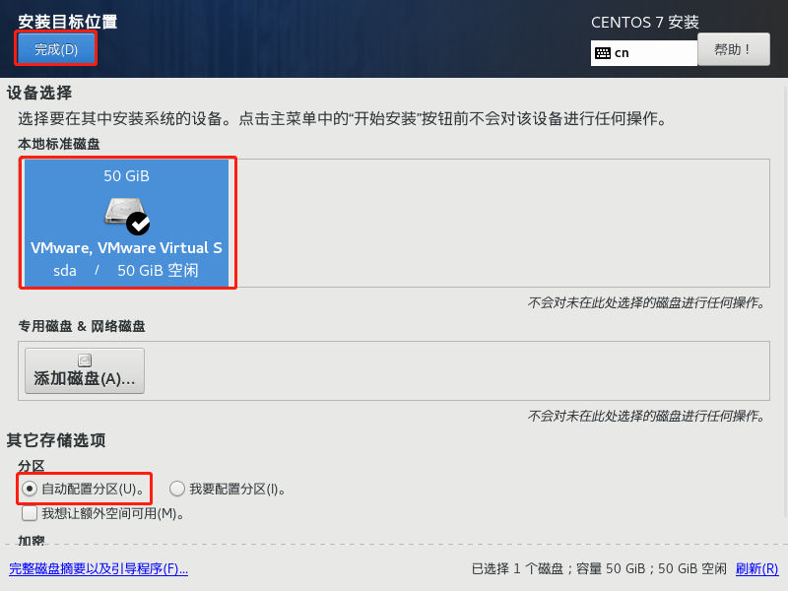Select 我要配置分区(I) radio button

point(177,489)
